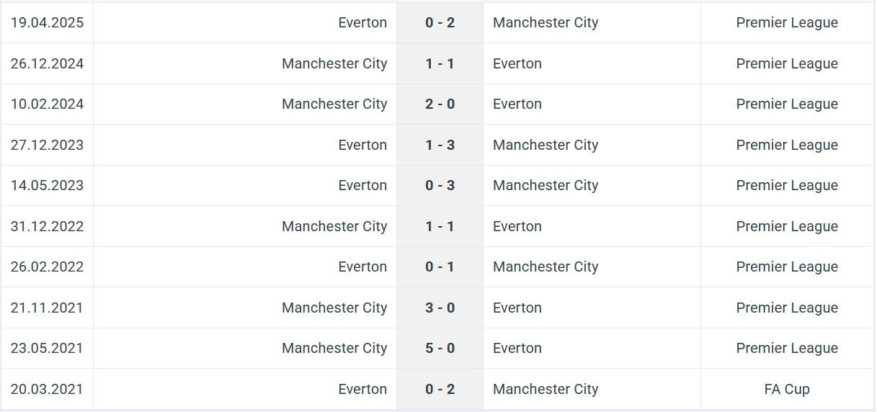Open the 1 - 1 score dated 31.12.2022
Image resolution: width=877 pixels, height=412 pixels.
(x=440, y=226)
